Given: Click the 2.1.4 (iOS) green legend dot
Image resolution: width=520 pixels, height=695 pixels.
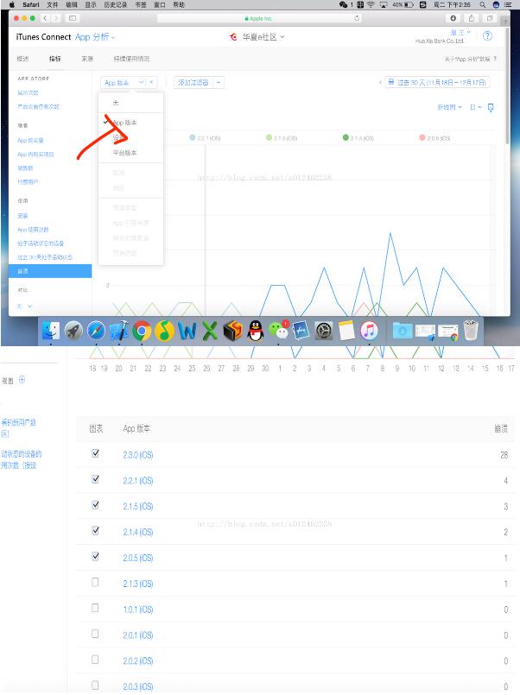Looking at the screenshot, I should (346, 137).
